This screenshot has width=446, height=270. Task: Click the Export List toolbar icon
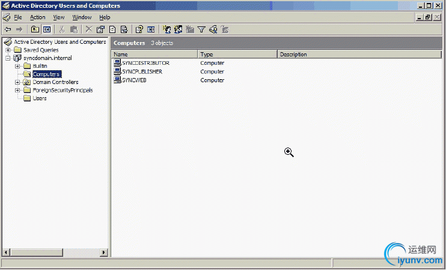(x=124, y=29)
